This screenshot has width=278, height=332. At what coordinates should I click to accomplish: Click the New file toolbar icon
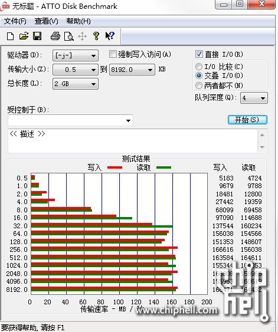pos(11,36)
